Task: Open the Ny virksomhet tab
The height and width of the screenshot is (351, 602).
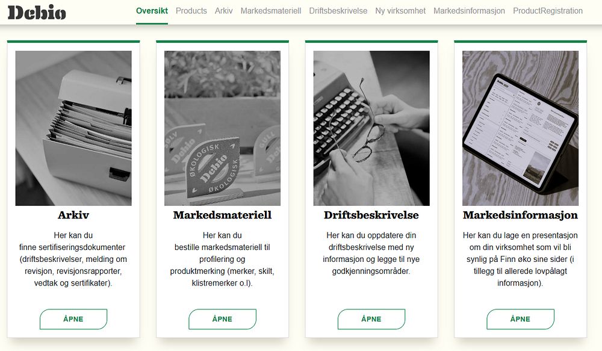Action: click(x=400, y=11)
